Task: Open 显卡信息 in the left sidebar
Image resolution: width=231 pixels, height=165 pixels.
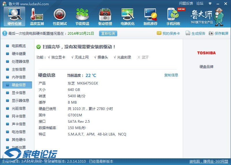Action: (x=18, y=93)
